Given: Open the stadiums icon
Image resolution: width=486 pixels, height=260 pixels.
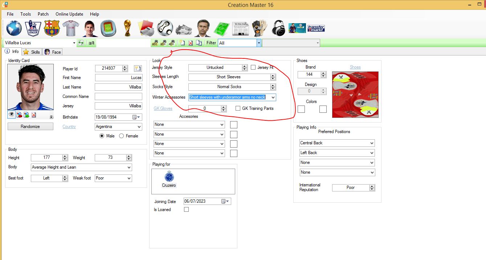Looking at the screenshot, I should 108,28.
